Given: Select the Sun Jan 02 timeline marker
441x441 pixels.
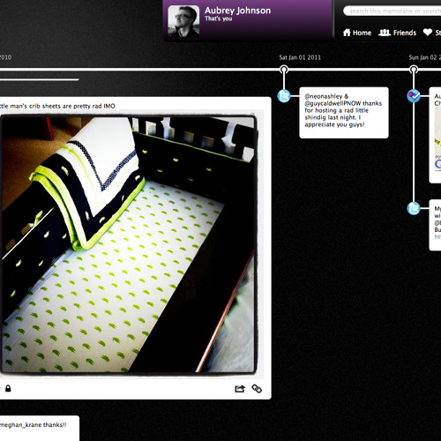Looking at the screenshot, I should click(414, 70).
